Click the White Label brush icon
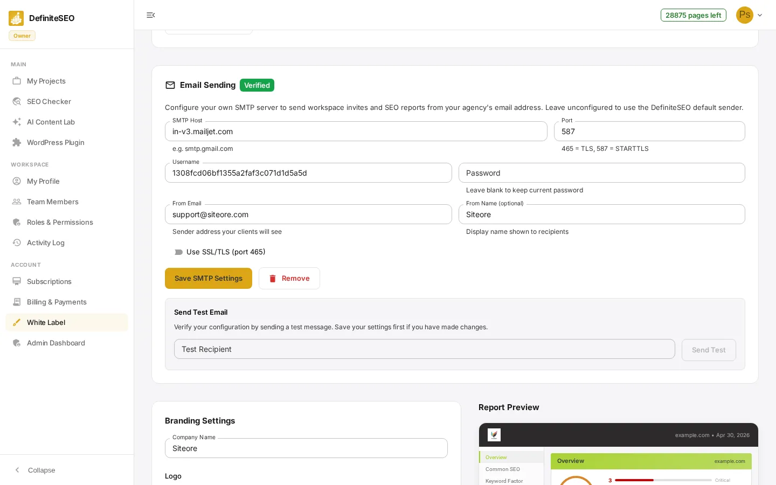Image resolution: width=776 pixels, height=485 pixels. (x=17, y=322)
